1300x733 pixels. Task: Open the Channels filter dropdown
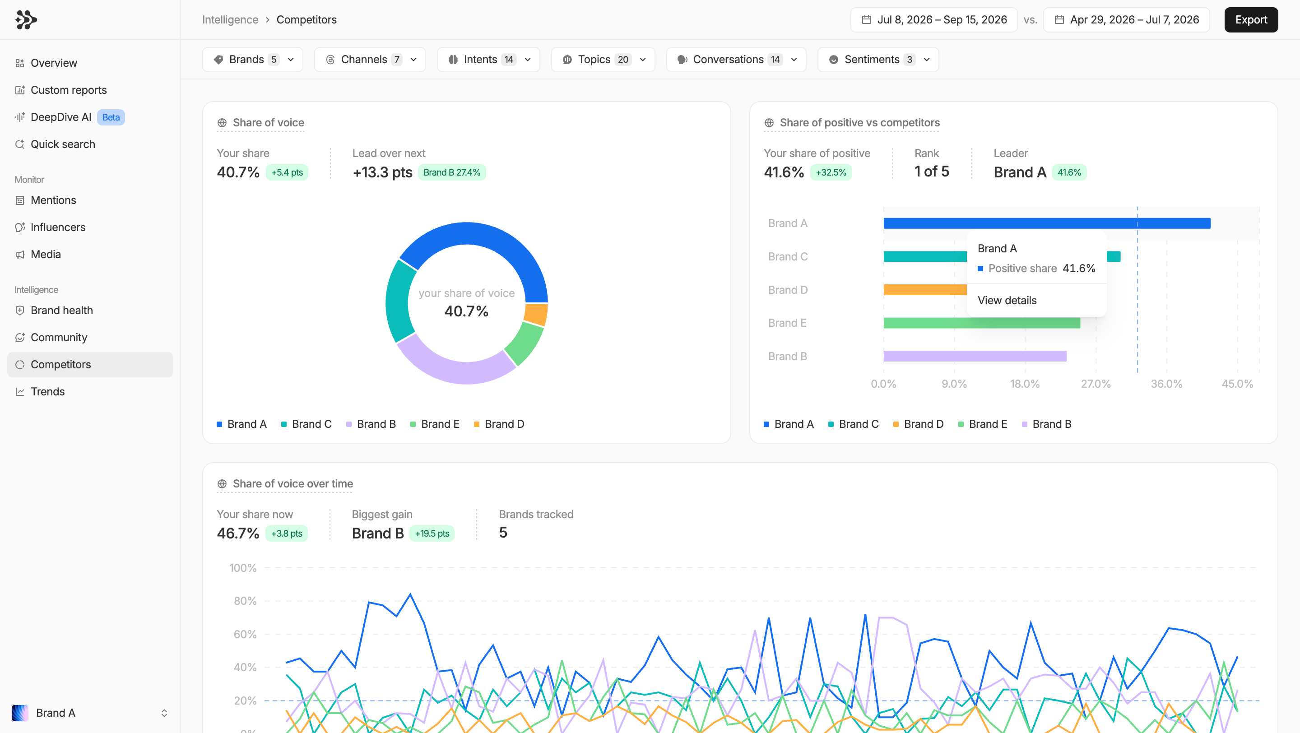[370, 60]
